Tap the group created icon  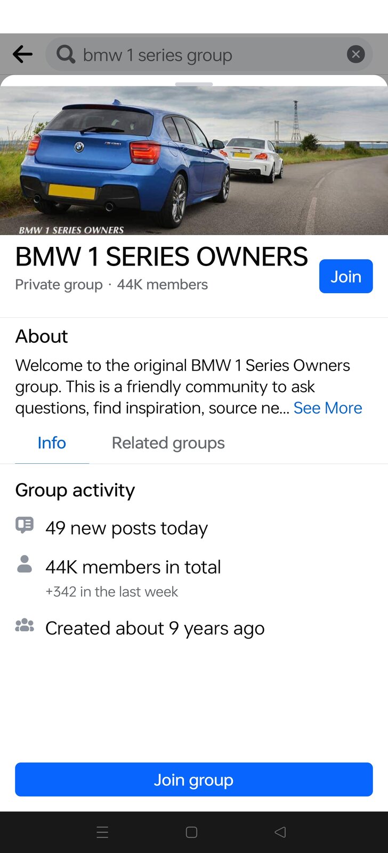pyautogui.click(x=25, y=625)
